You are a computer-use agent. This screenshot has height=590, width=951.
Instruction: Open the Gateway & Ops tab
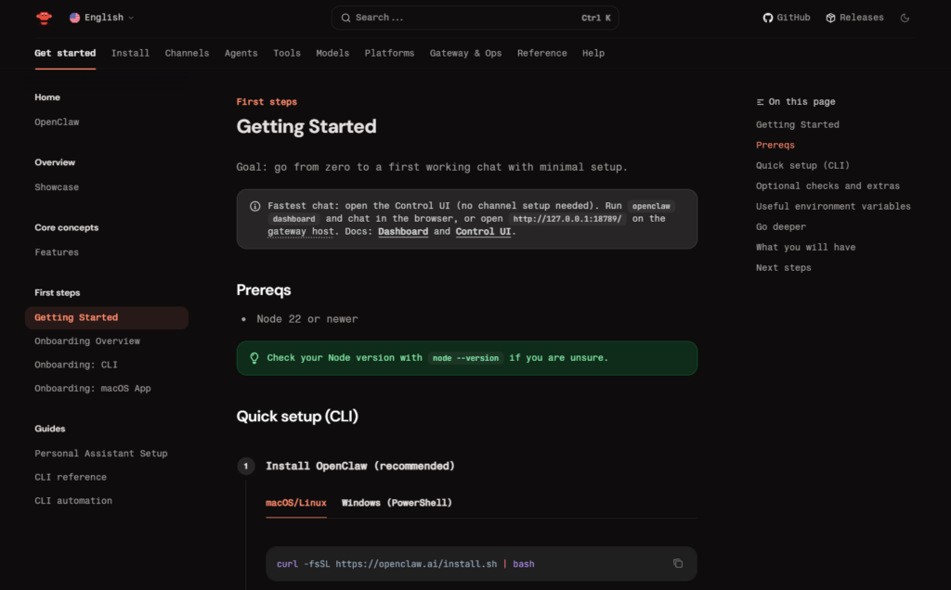pyautogui.click(x=465, y=53)
